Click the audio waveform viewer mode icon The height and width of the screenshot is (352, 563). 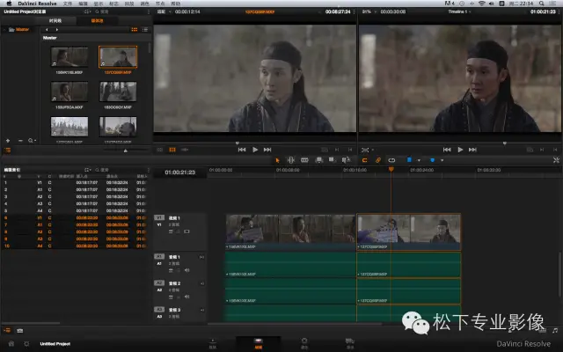pos(185,150)
